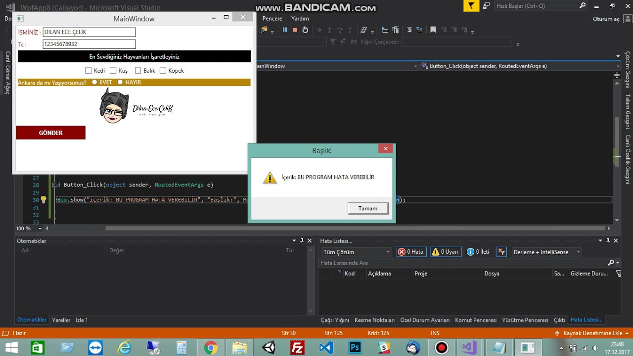This screenshot has height=356, width=633.
Task: Pin the Otomatikler panel
Action: tap(302, 241)
